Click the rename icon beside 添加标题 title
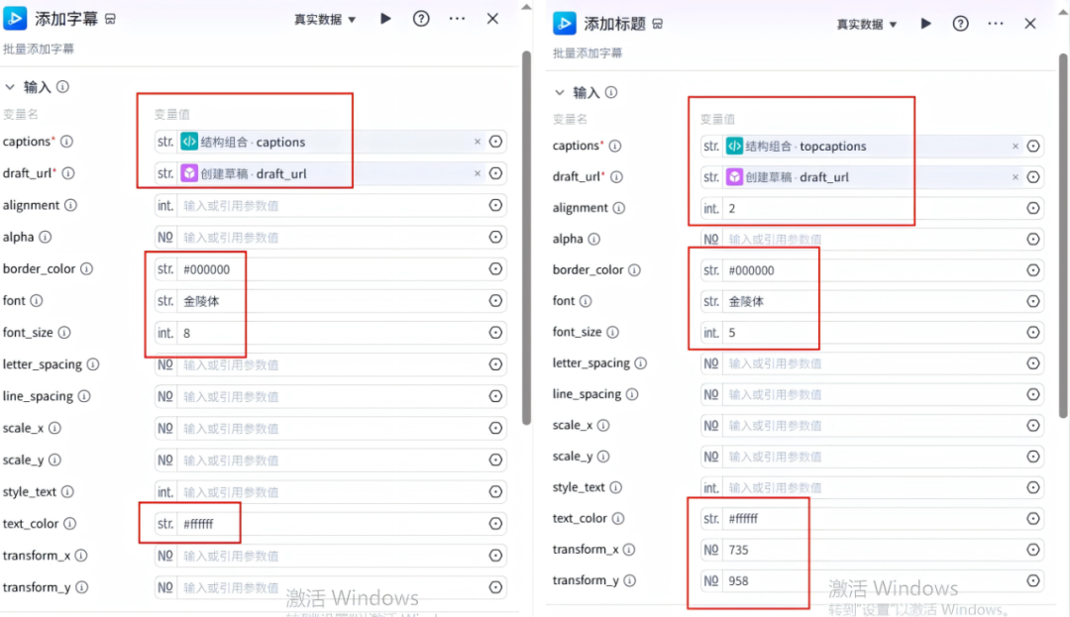Screen dimensions: 1070x617 [657, 24]
